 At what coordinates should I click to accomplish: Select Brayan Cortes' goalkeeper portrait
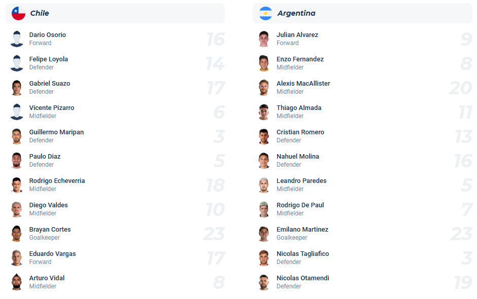coord(17,233)
